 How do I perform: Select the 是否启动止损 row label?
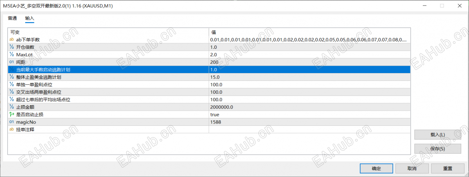click(x=31, y=114)
